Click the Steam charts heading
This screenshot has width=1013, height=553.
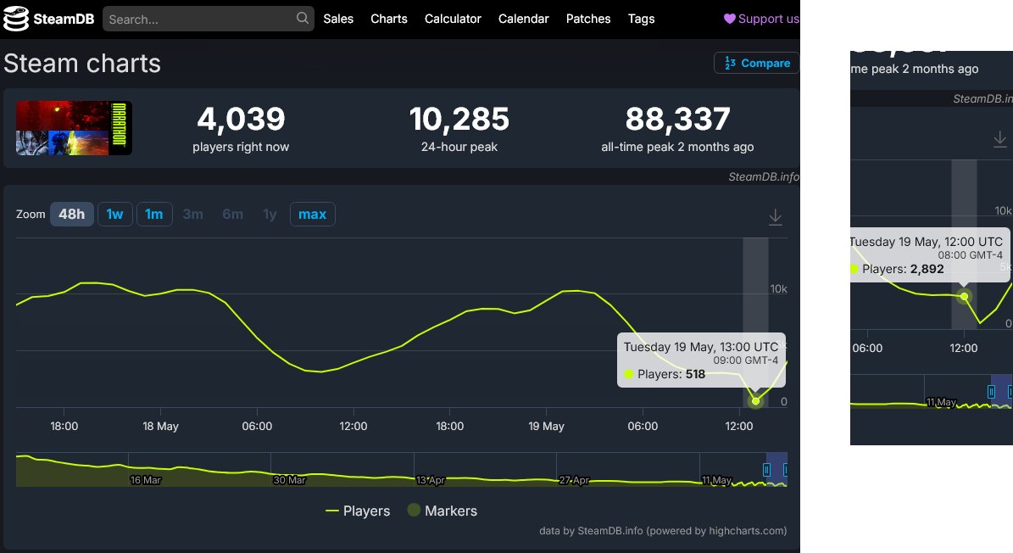(82, 64)
